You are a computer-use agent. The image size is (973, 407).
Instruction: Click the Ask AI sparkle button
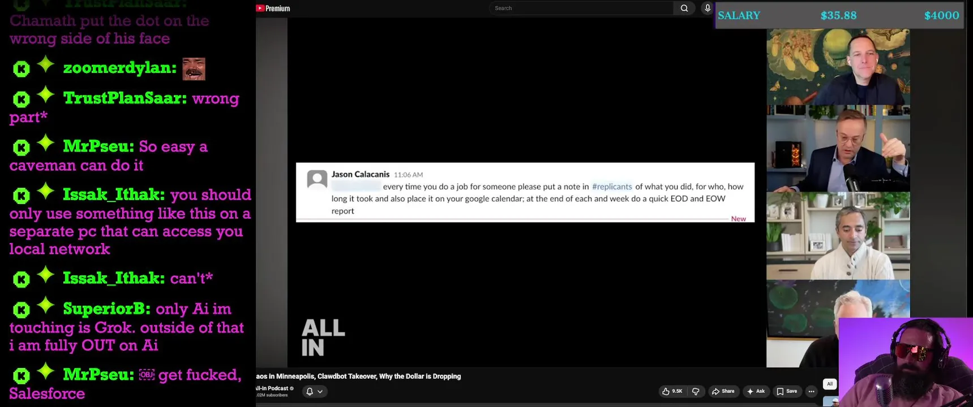[756, 391]
